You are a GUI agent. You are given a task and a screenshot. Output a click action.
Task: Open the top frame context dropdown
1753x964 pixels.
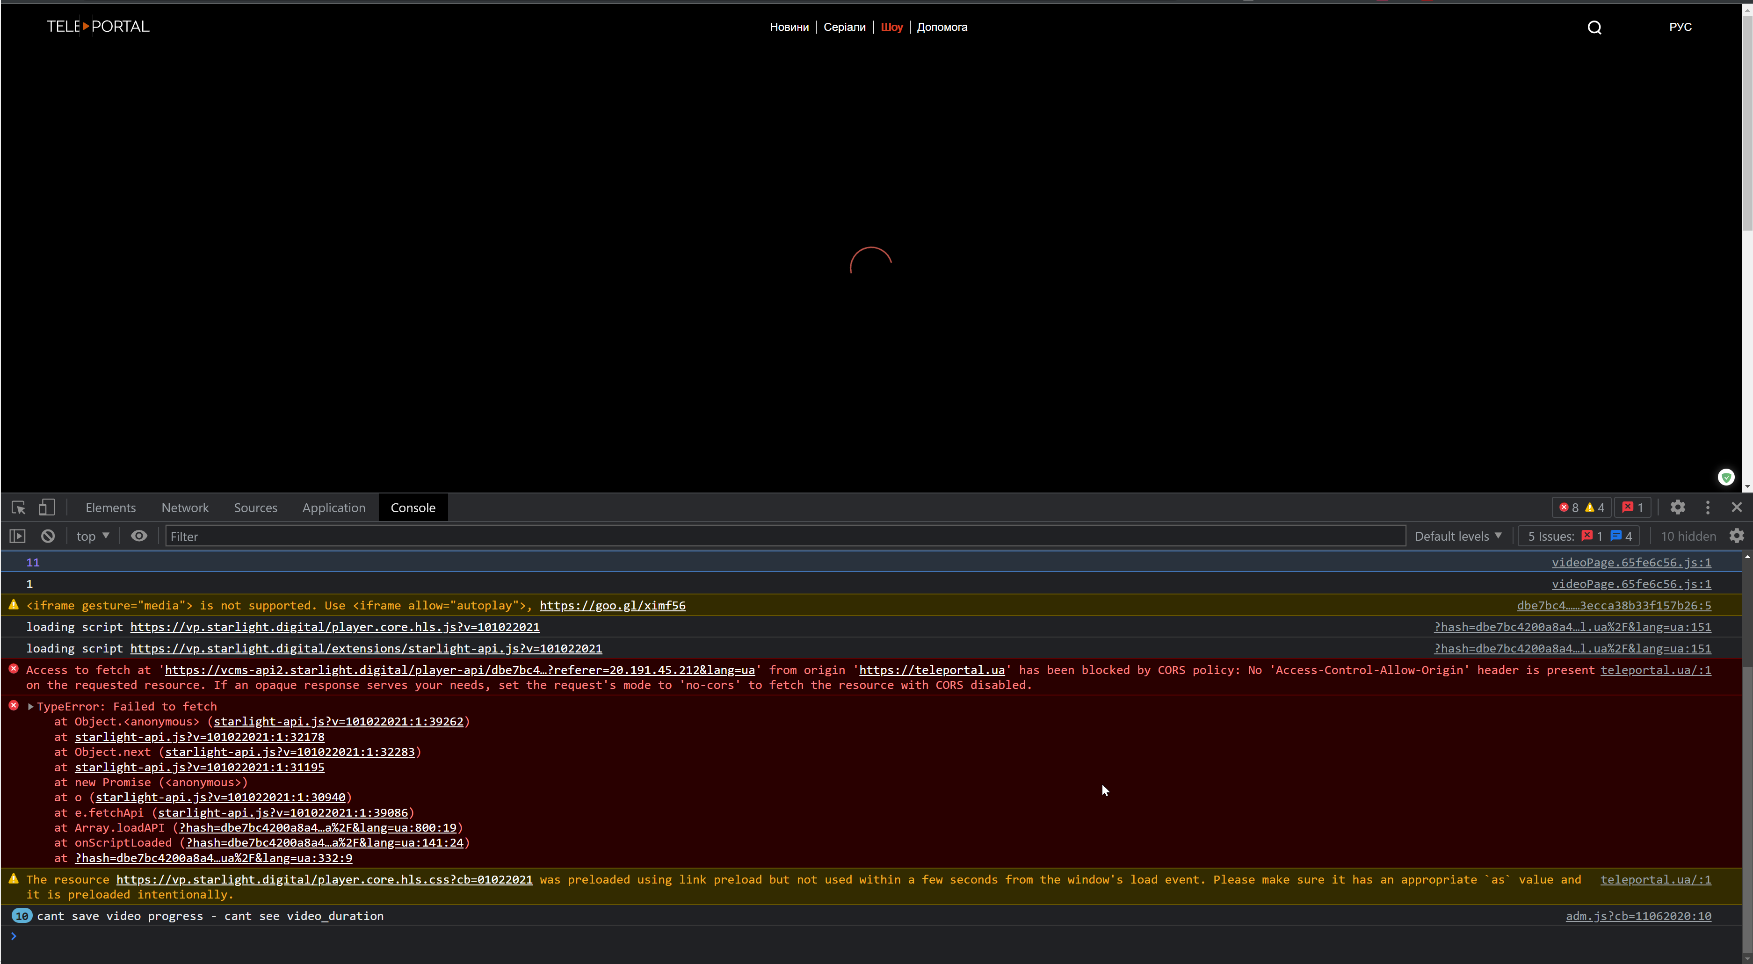pyautogui.click(x=92, y=536)
